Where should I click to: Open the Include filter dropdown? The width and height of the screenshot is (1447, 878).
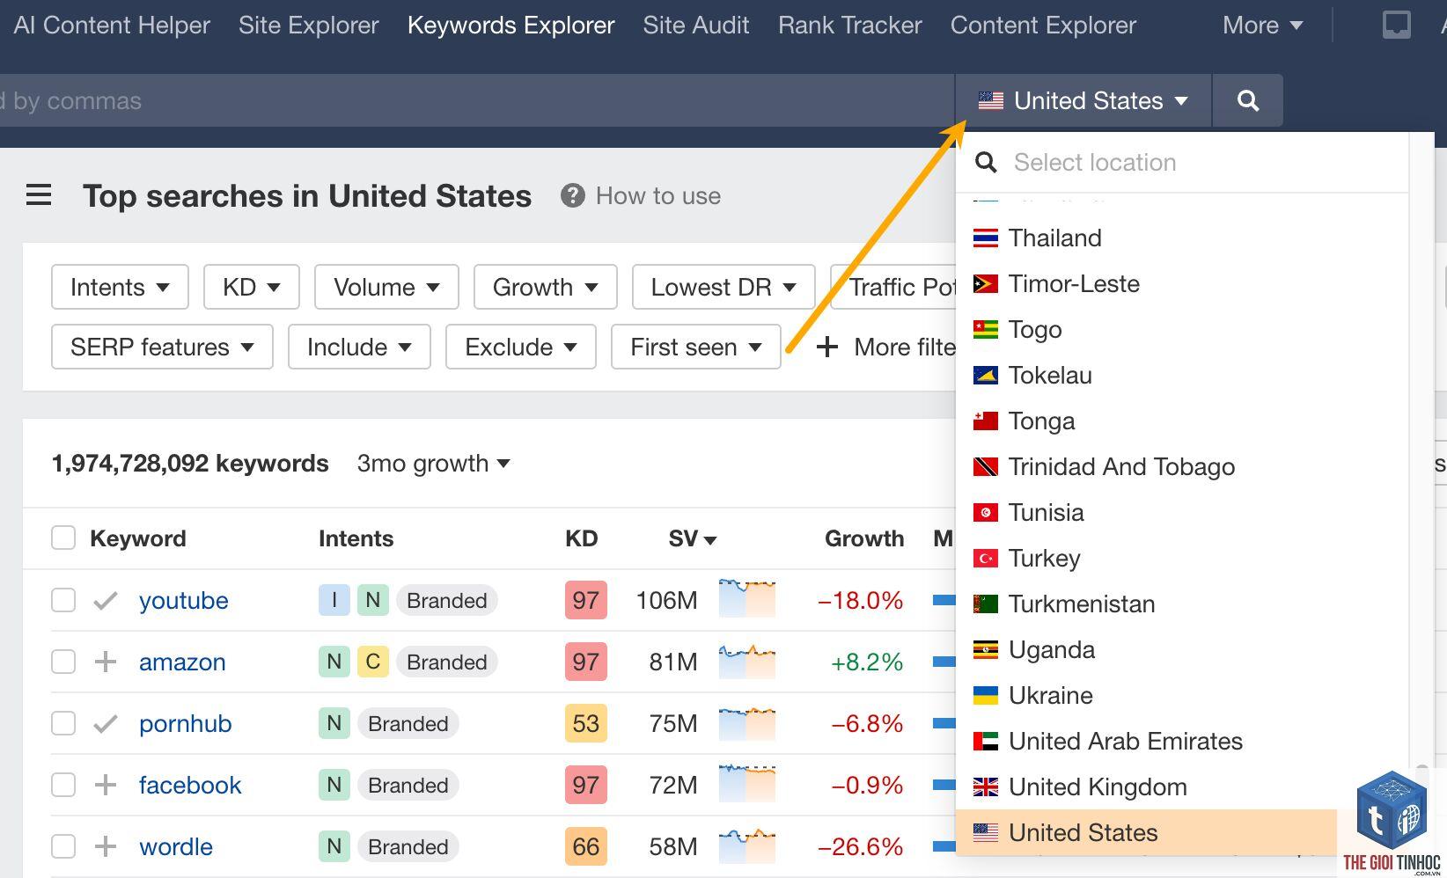pos(359,347)
